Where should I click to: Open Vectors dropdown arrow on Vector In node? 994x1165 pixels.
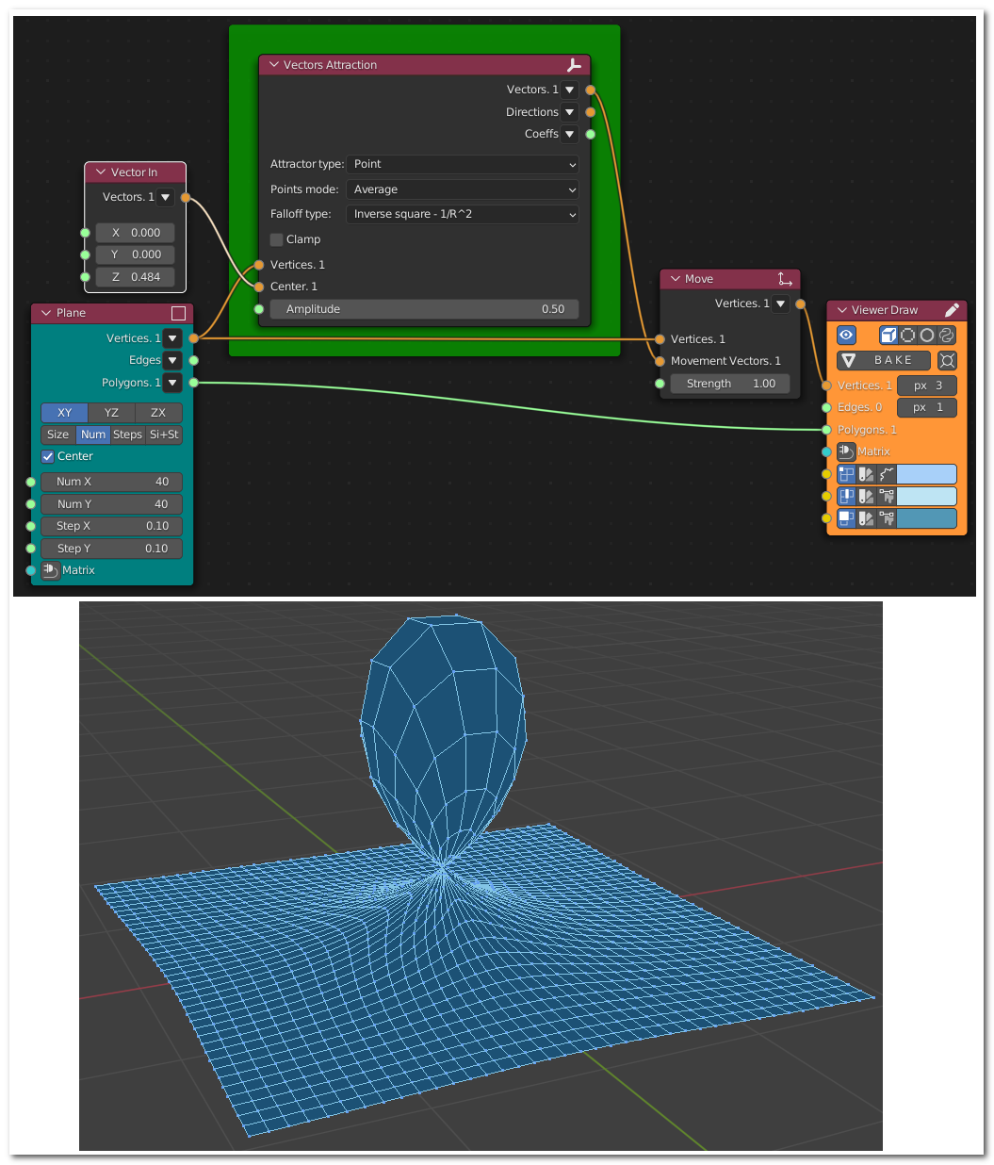tap(166, 197)
